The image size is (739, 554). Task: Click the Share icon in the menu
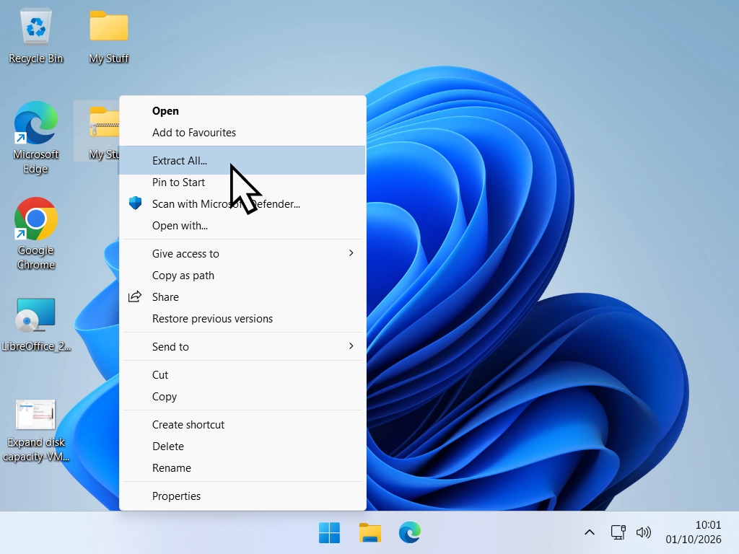135,296
